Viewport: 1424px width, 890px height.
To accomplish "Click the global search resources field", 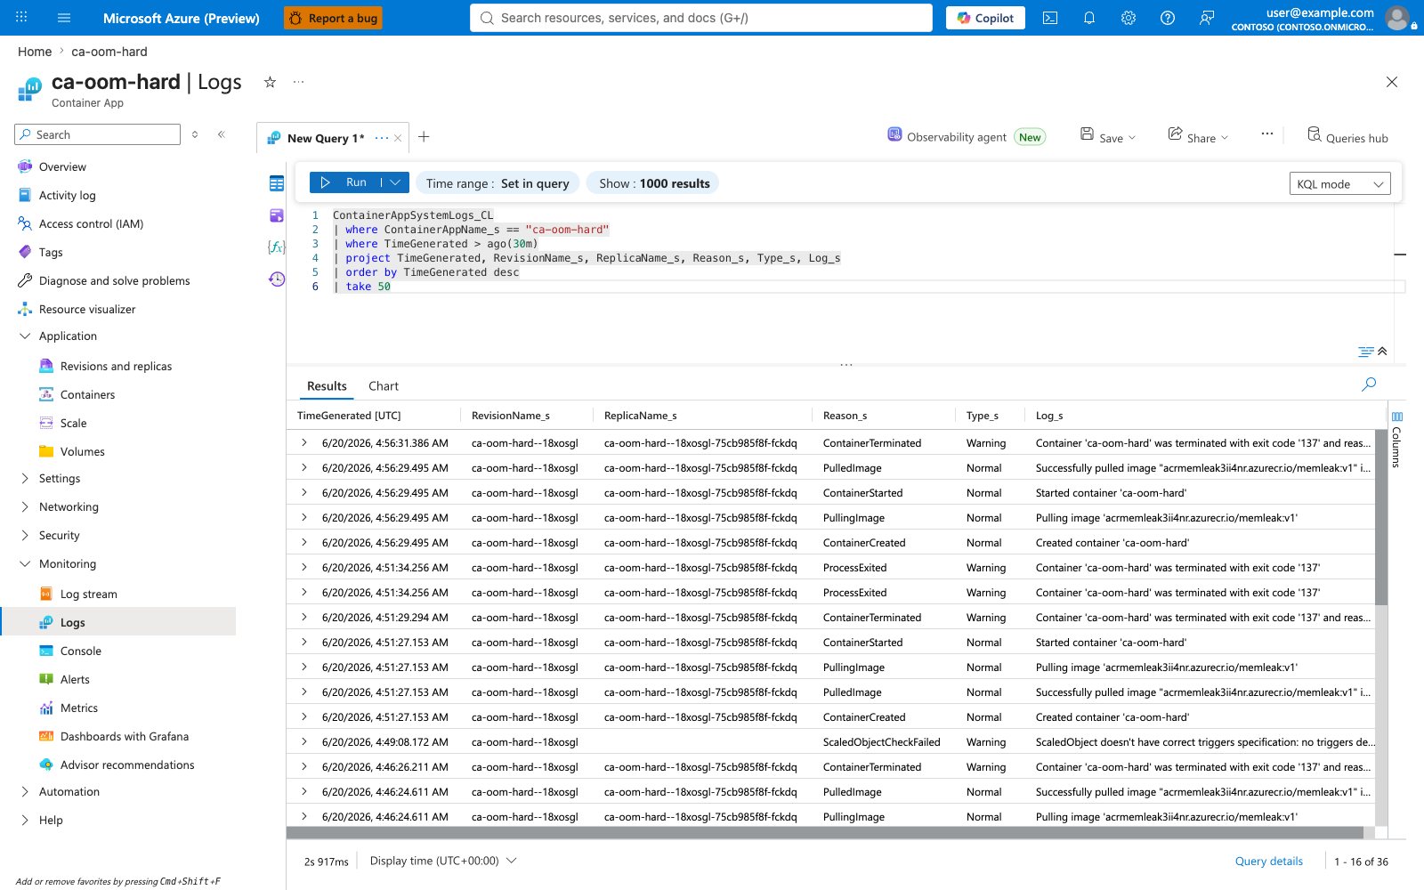I will [x=701, y=18].
